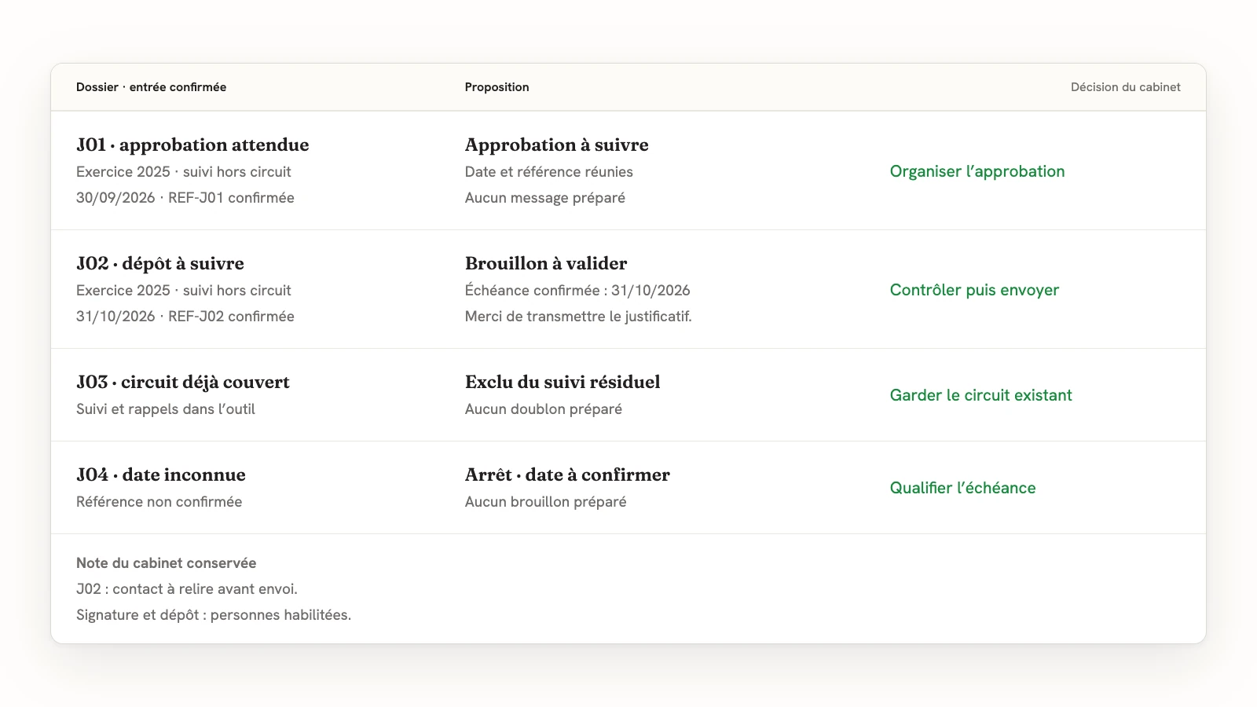
Task: Click 'Référence non confirmée' text
Action: coord(159,502)
